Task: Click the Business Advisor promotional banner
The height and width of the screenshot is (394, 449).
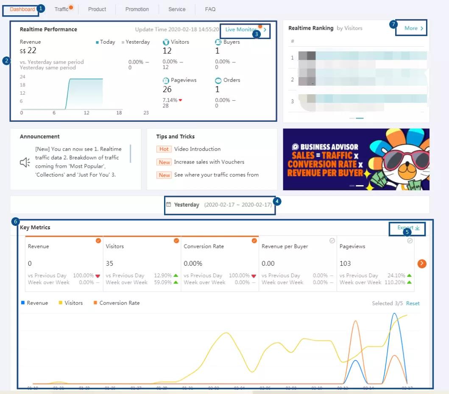Action: (356, 159)
